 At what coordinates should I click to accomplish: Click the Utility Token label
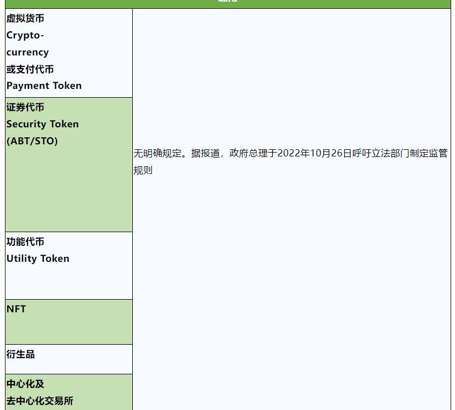pos(38,259)
